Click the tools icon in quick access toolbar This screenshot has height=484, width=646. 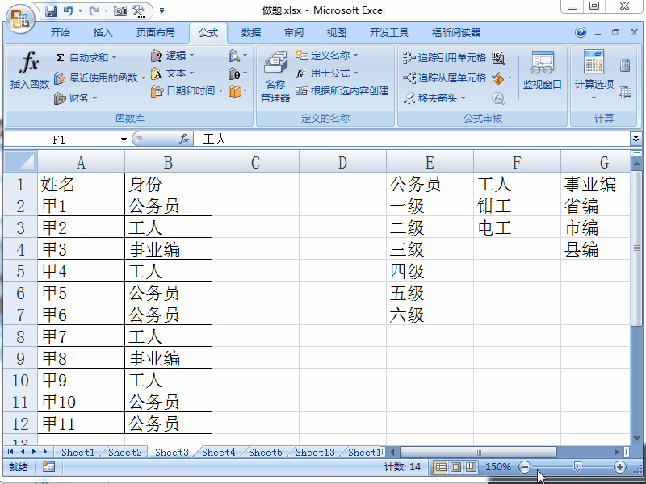pos(139,10)
